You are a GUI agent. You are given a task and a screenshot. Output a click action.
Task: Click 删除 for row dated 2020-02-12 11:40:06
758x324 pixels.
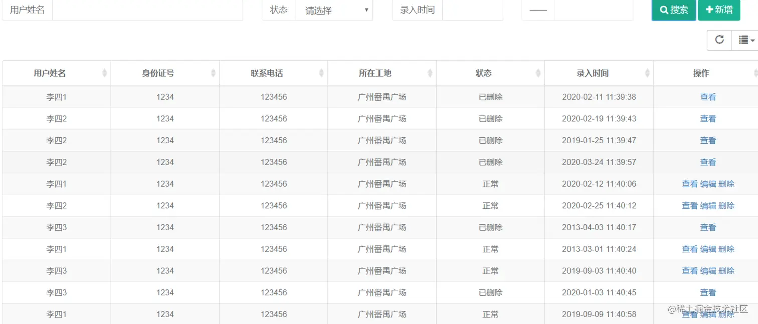pos(726,184)
